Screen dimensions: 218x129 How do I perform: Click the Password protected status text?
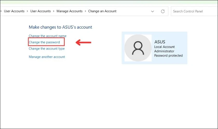[x=168, y=55]
